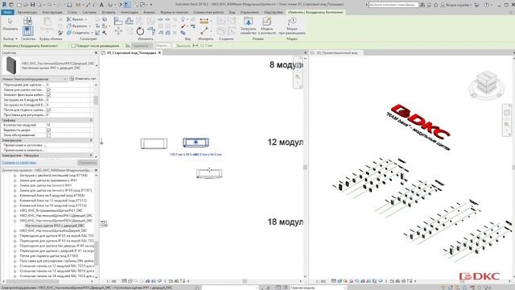The width and height of the screenshot is (515, 290).
Task: Open the Системы ribbon tab
Action: pos(89,12)
